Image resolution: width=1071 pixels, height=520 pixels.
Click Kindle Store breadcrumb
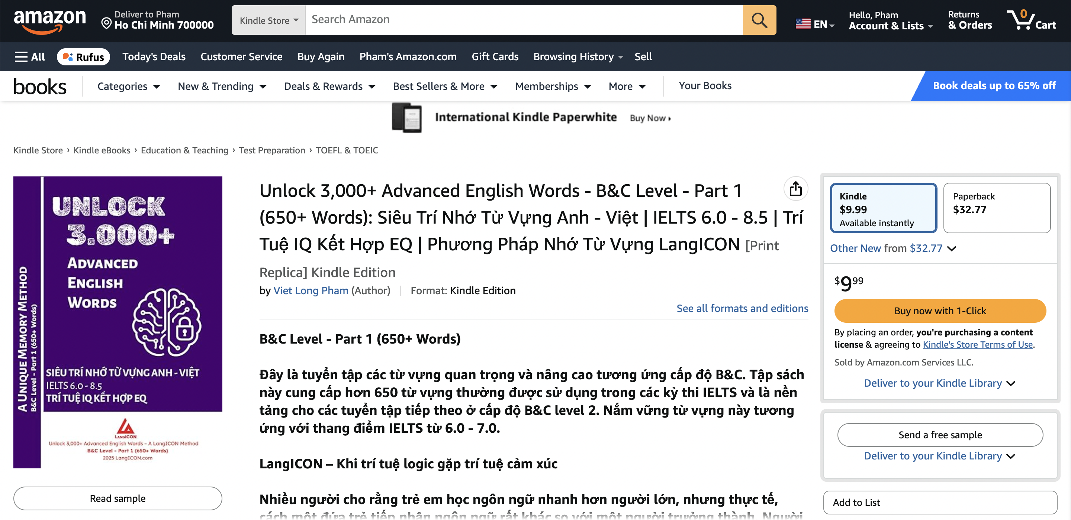[38, 150]
